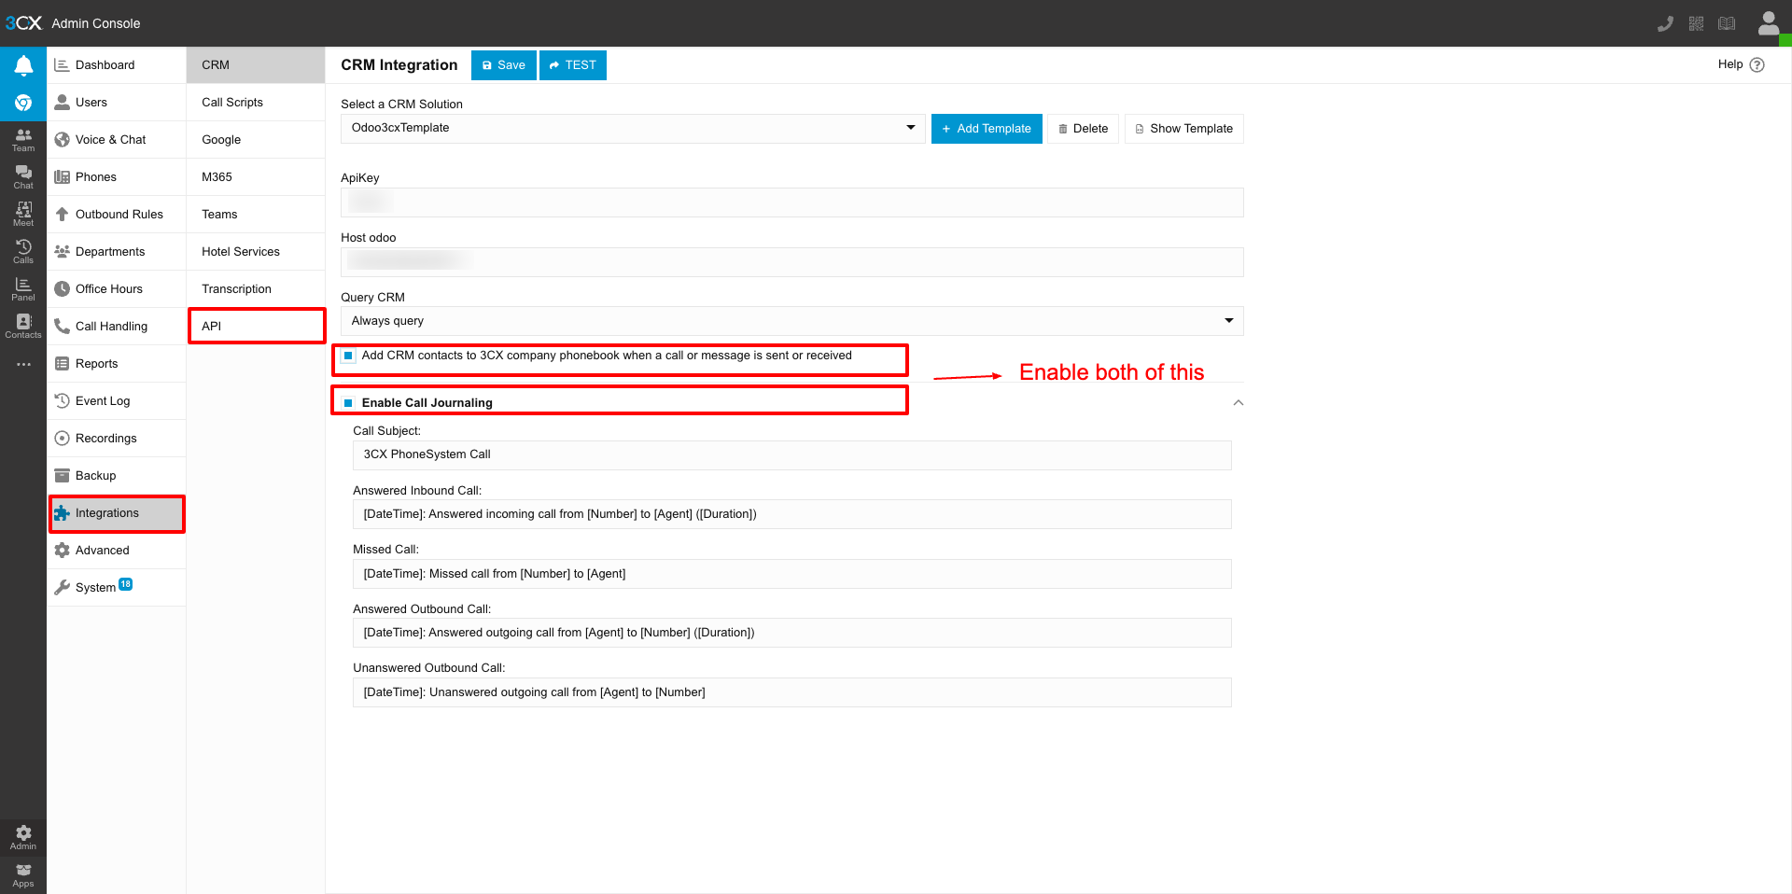Image resolution: width=1792 pixels, height=894 pixels.
Task: Click the Answered Outbound Call field
Action: (792, 633)
